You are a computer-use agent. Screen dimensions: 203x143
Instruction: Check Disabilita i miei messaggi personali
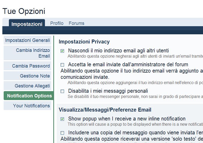[62, 91]
